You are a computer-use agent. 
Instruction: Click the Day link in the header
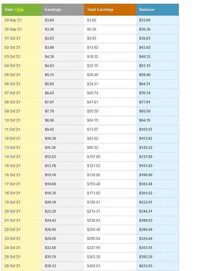20,10
